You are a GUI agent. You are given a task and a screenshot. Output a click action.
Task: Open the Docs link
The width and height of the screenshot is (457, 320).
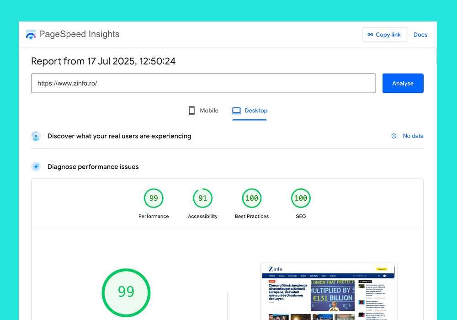pyautogui.click(x=420, y=35)
